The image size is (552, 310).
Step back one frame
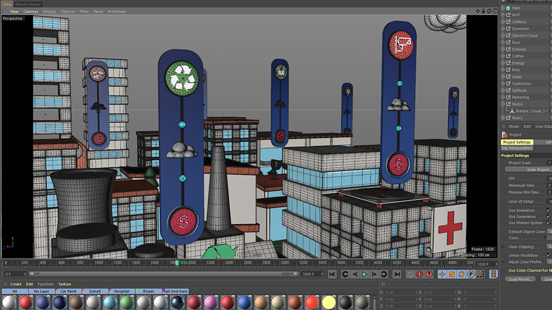(x=355, y=274)
